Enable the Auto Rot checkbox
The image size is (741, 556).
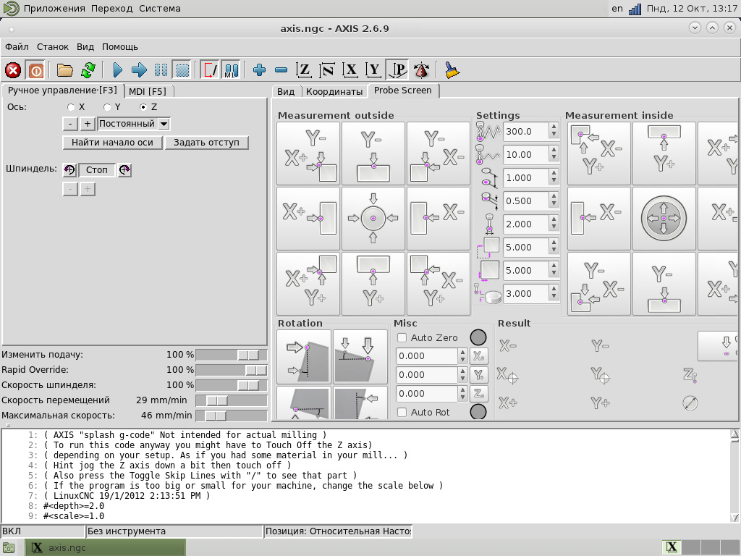[x=402, y=413]
